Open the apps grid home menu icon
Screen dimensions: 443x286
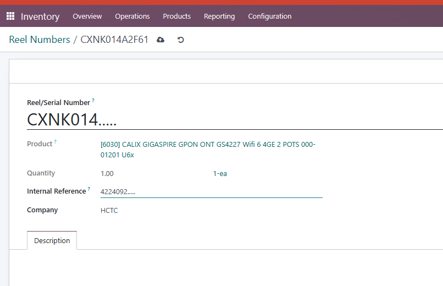point(10,16)
